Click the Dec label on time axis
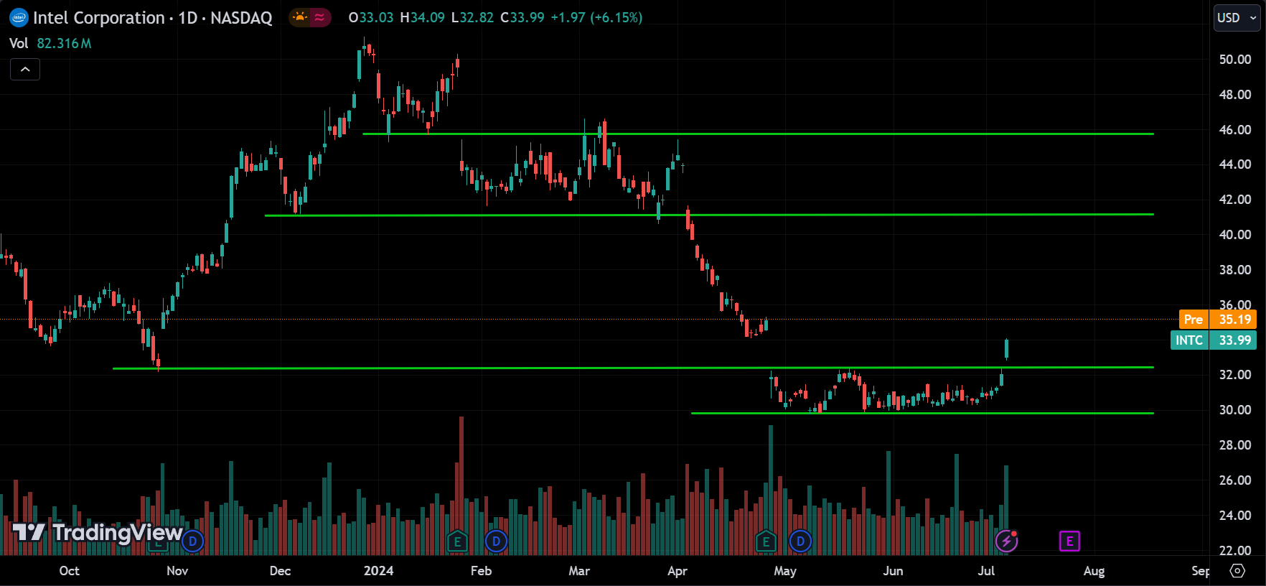Image resolution: width=1266 pixels, height=586 pixels. [x=280, y=571]
